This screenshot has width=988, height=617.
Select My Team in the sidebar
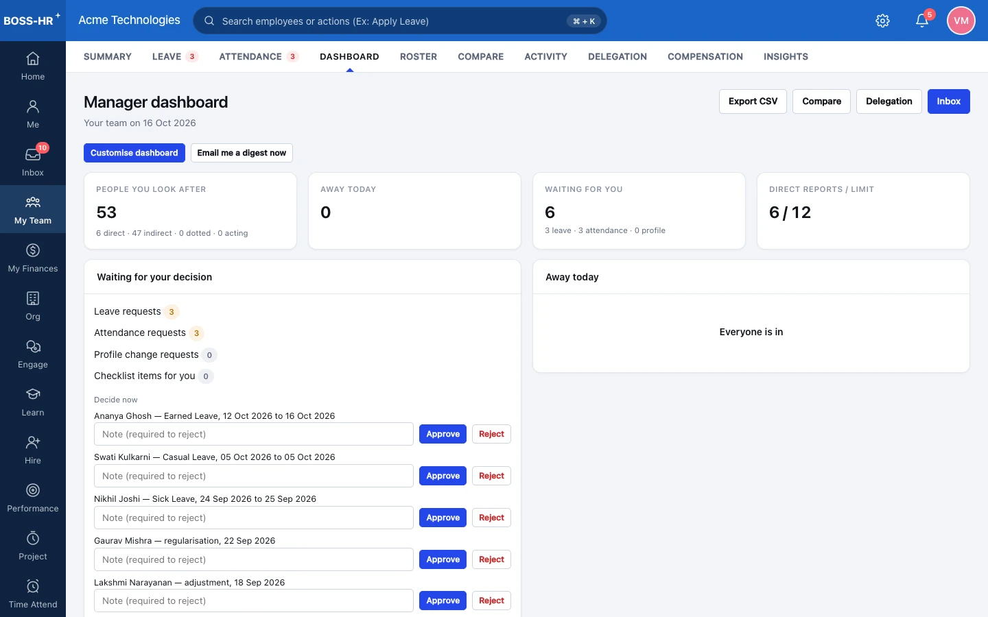pyautogui.click(x=33, y=210)
